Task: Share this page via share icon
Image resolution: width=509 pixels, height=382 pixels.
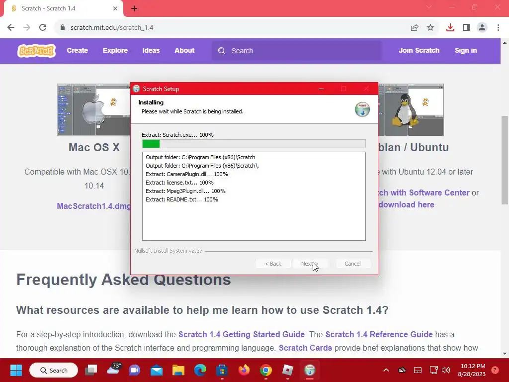Action: click(415, 28)
